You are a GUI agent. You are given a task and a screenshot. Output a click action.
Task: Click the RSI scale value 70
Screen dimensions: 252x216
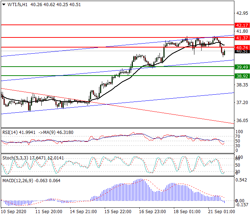point(238,136)
